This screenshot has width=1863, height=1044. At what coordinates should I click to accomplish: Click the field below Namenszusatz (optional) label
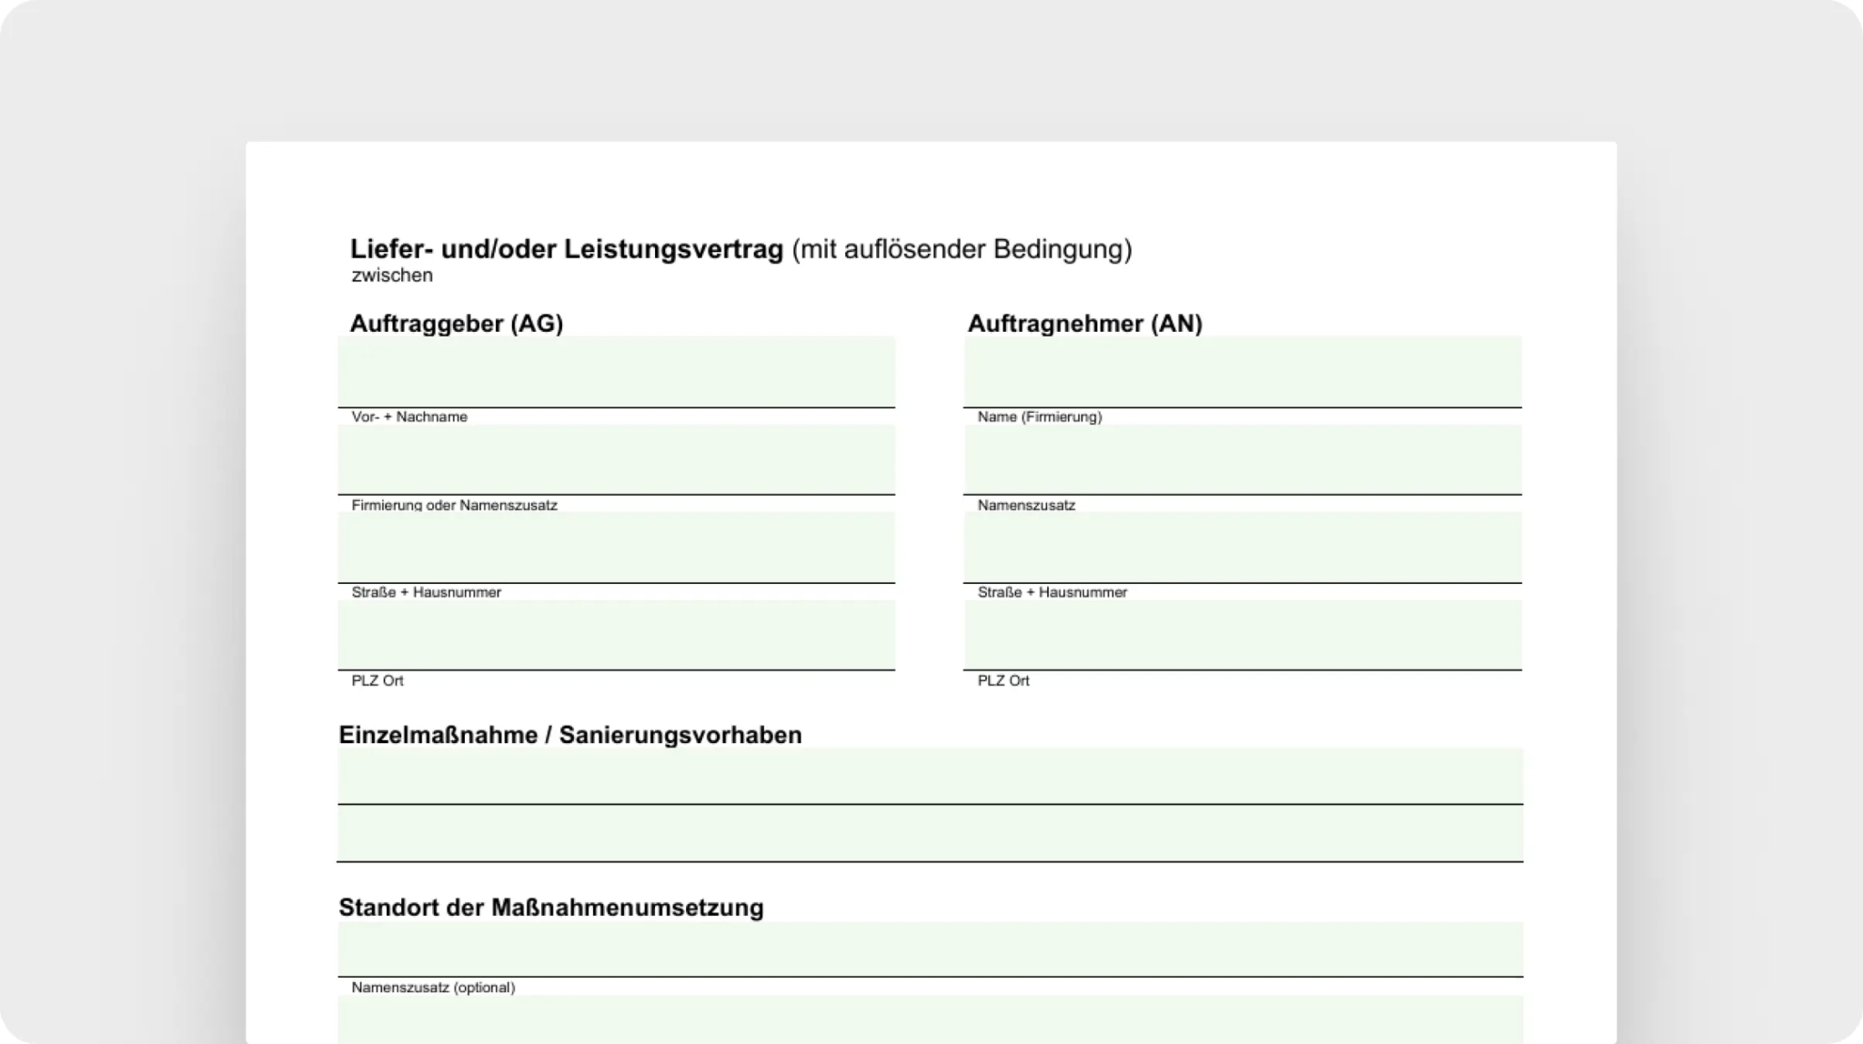931,1019
